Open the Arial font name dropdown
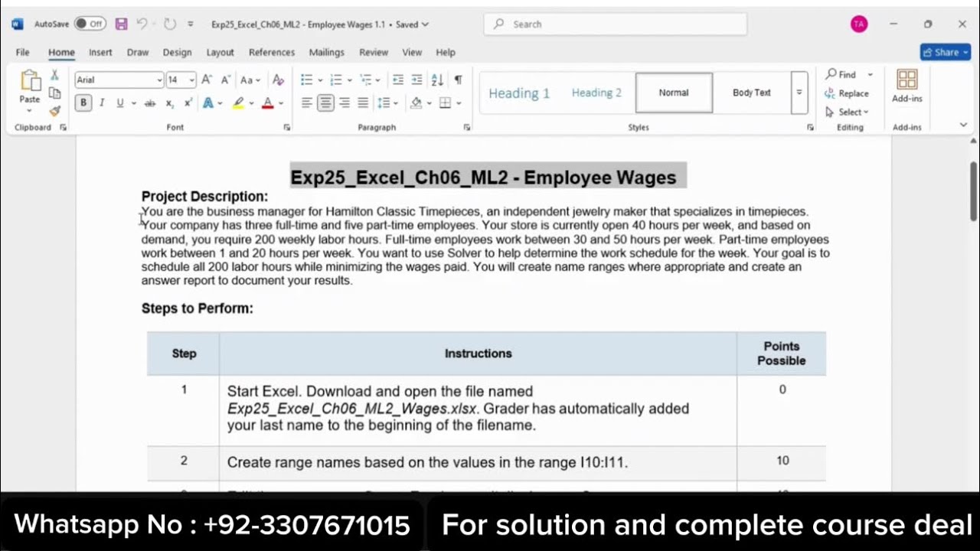This screenshot has height=551, width=980. pos(159,80)
